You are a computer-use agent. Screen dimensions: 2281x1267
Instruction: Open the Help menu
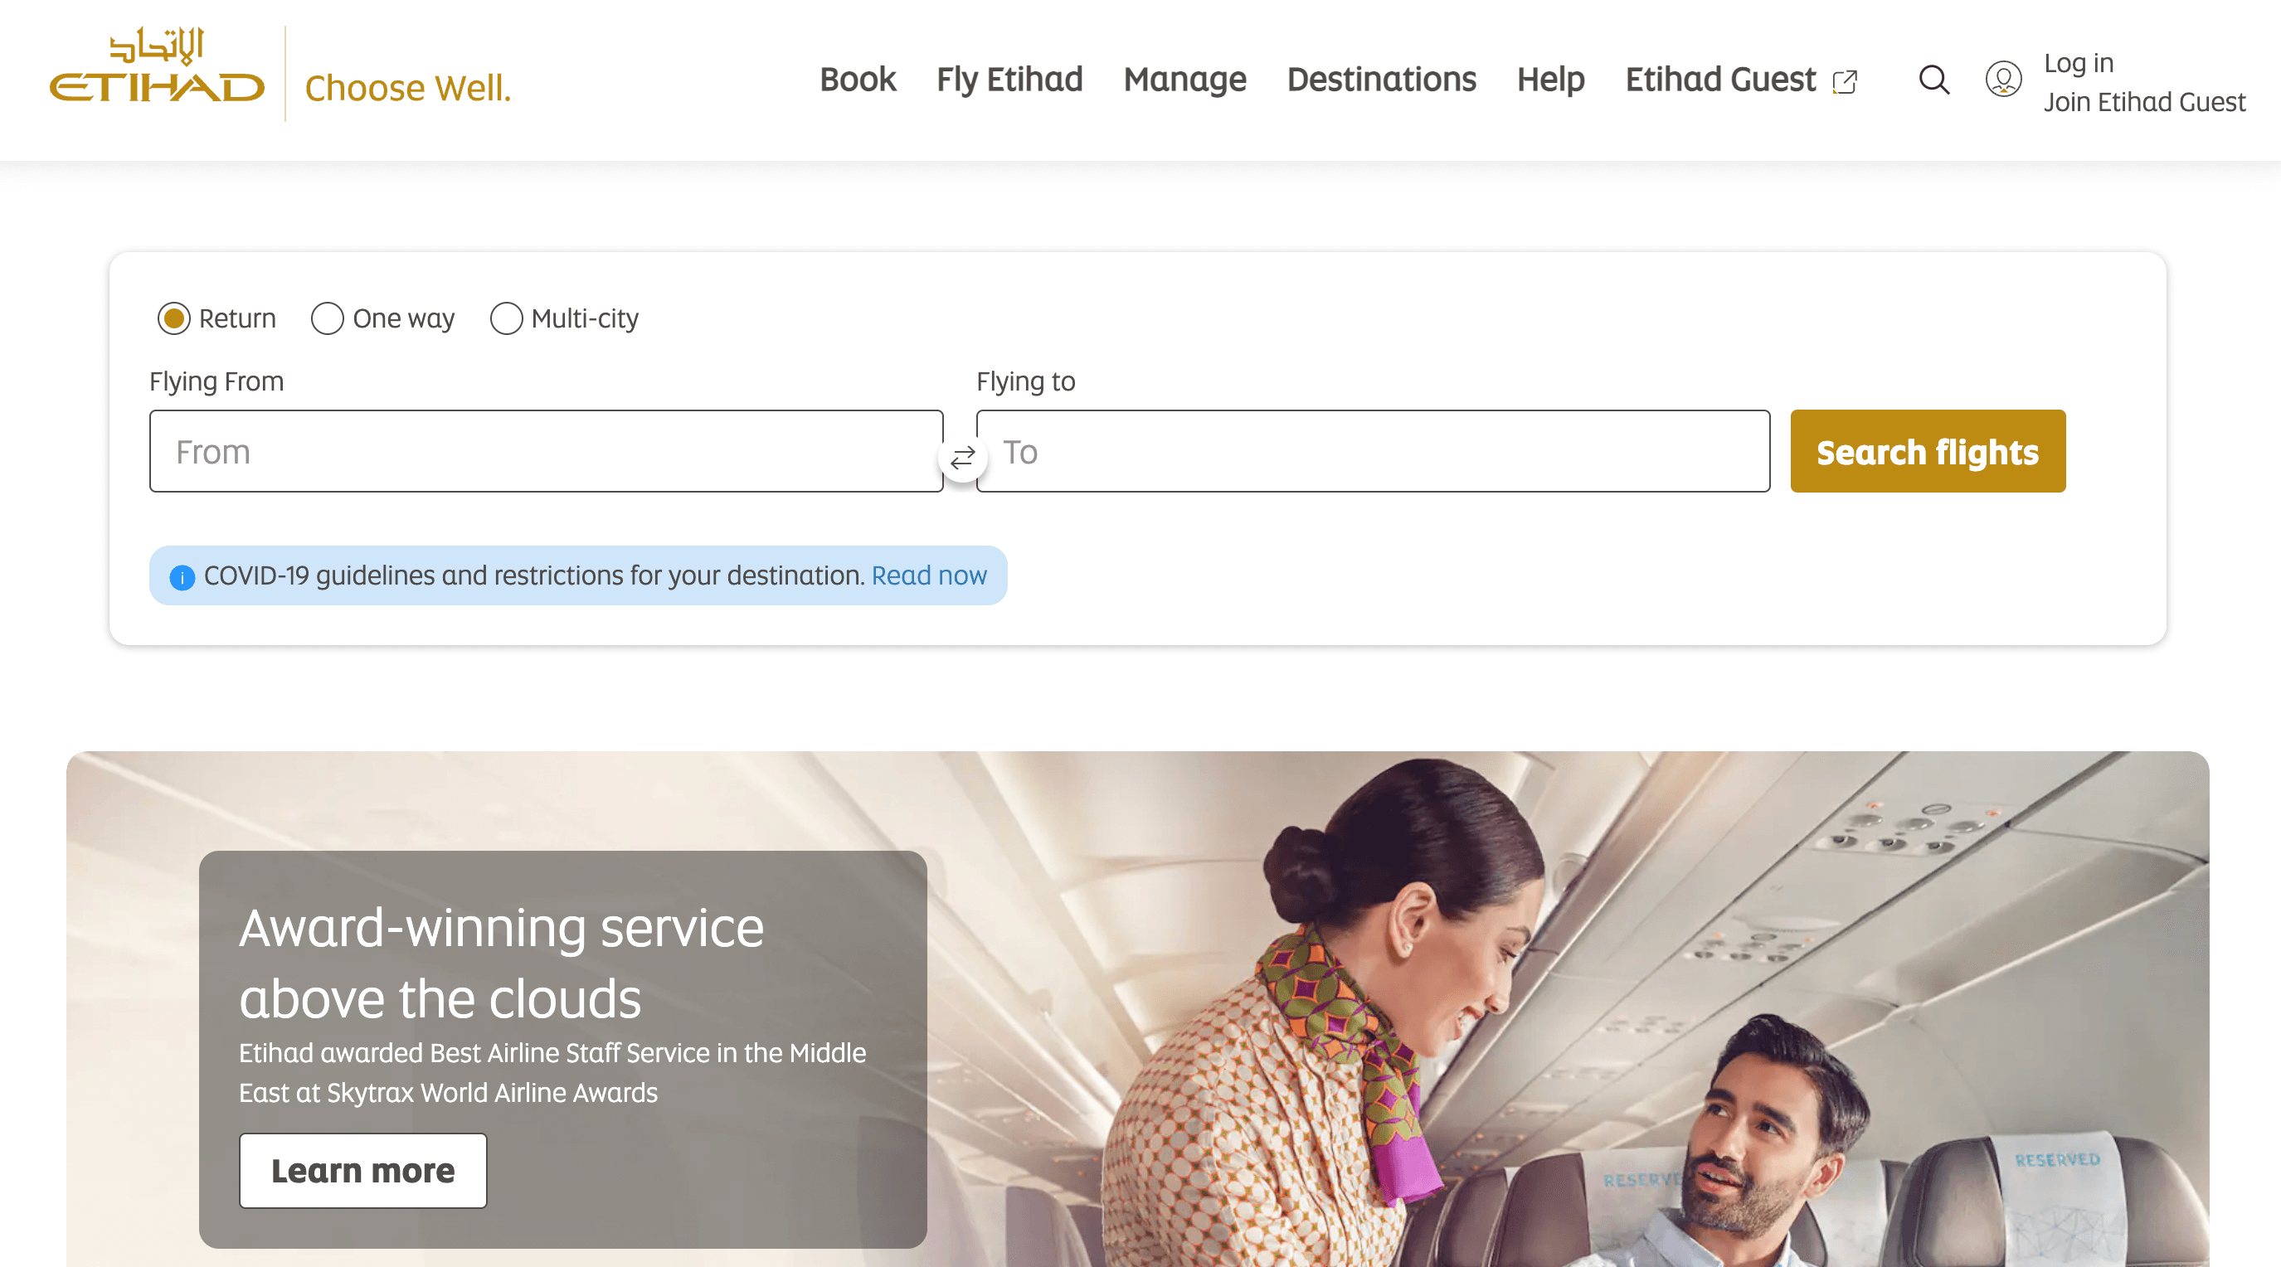[x=1550, y=80]
